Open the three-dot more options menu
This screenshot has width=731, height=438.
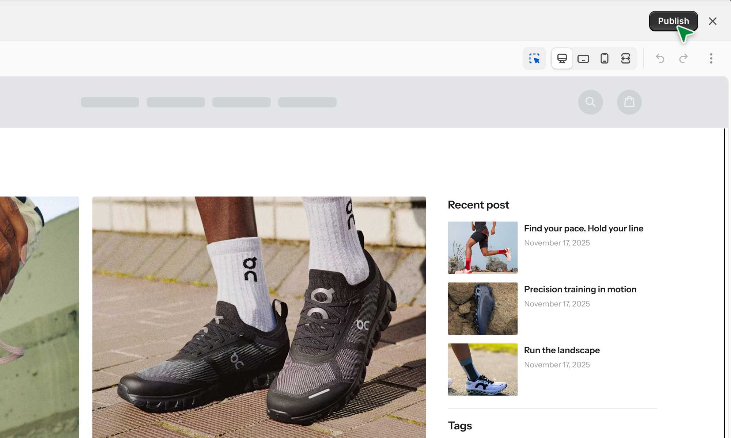pyautogui.click(x=711, y=58)
